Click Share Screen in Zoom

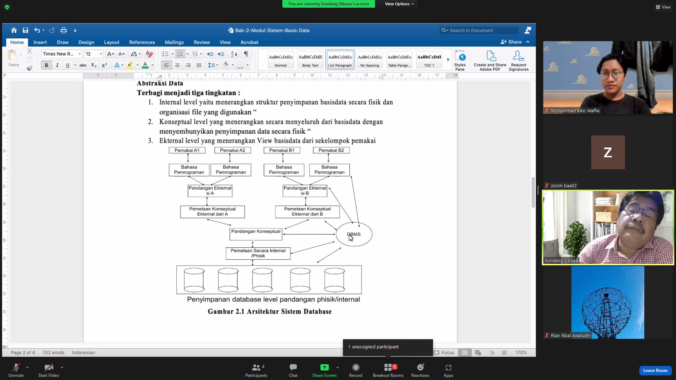pos(324,370)
